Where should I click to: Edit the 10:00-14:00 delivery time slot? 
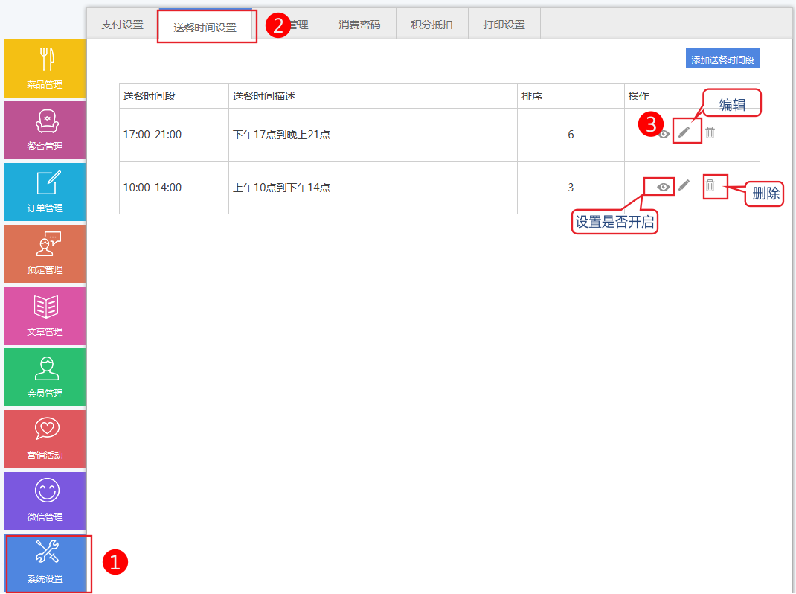coord(684,185)
